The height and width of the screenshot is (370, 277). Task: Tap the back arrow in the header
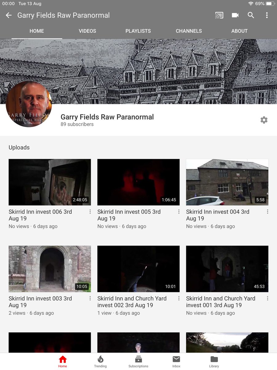pyautogui.click(x=9, y=15)
